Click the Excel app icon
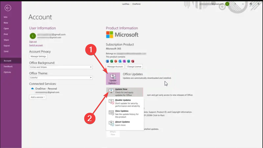This screenshot has width=263, height=148. pyautogui.click(x=111, y=61)
